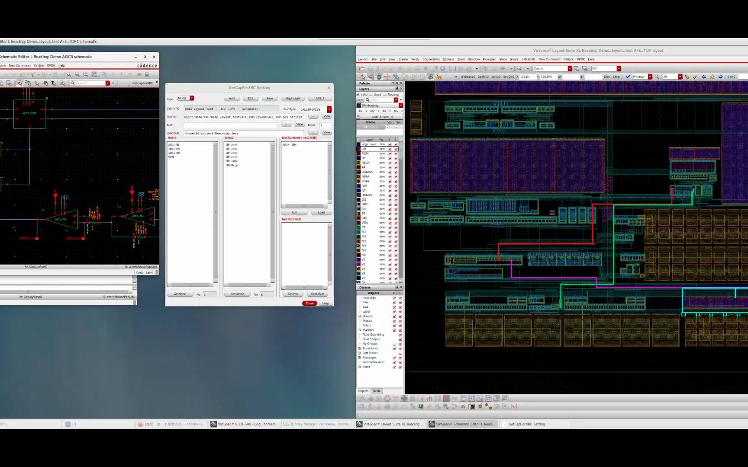Click the orange X-shaped icon in lower bottom toolbar
Image resolution: width=748 pixels, height=467 pixels.
pyautogui.click(x=463, y=406)
